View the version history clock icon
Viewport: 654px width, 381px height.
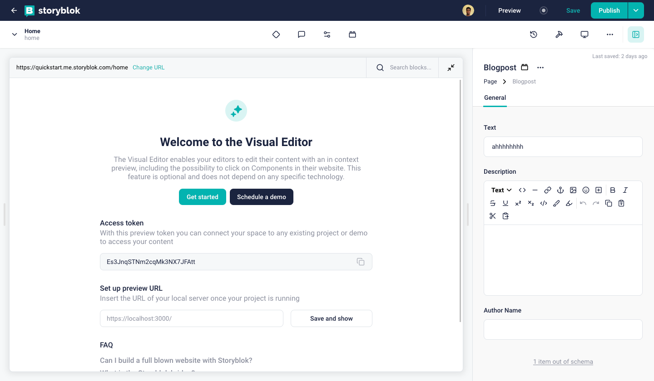click(x=534, y=34)
